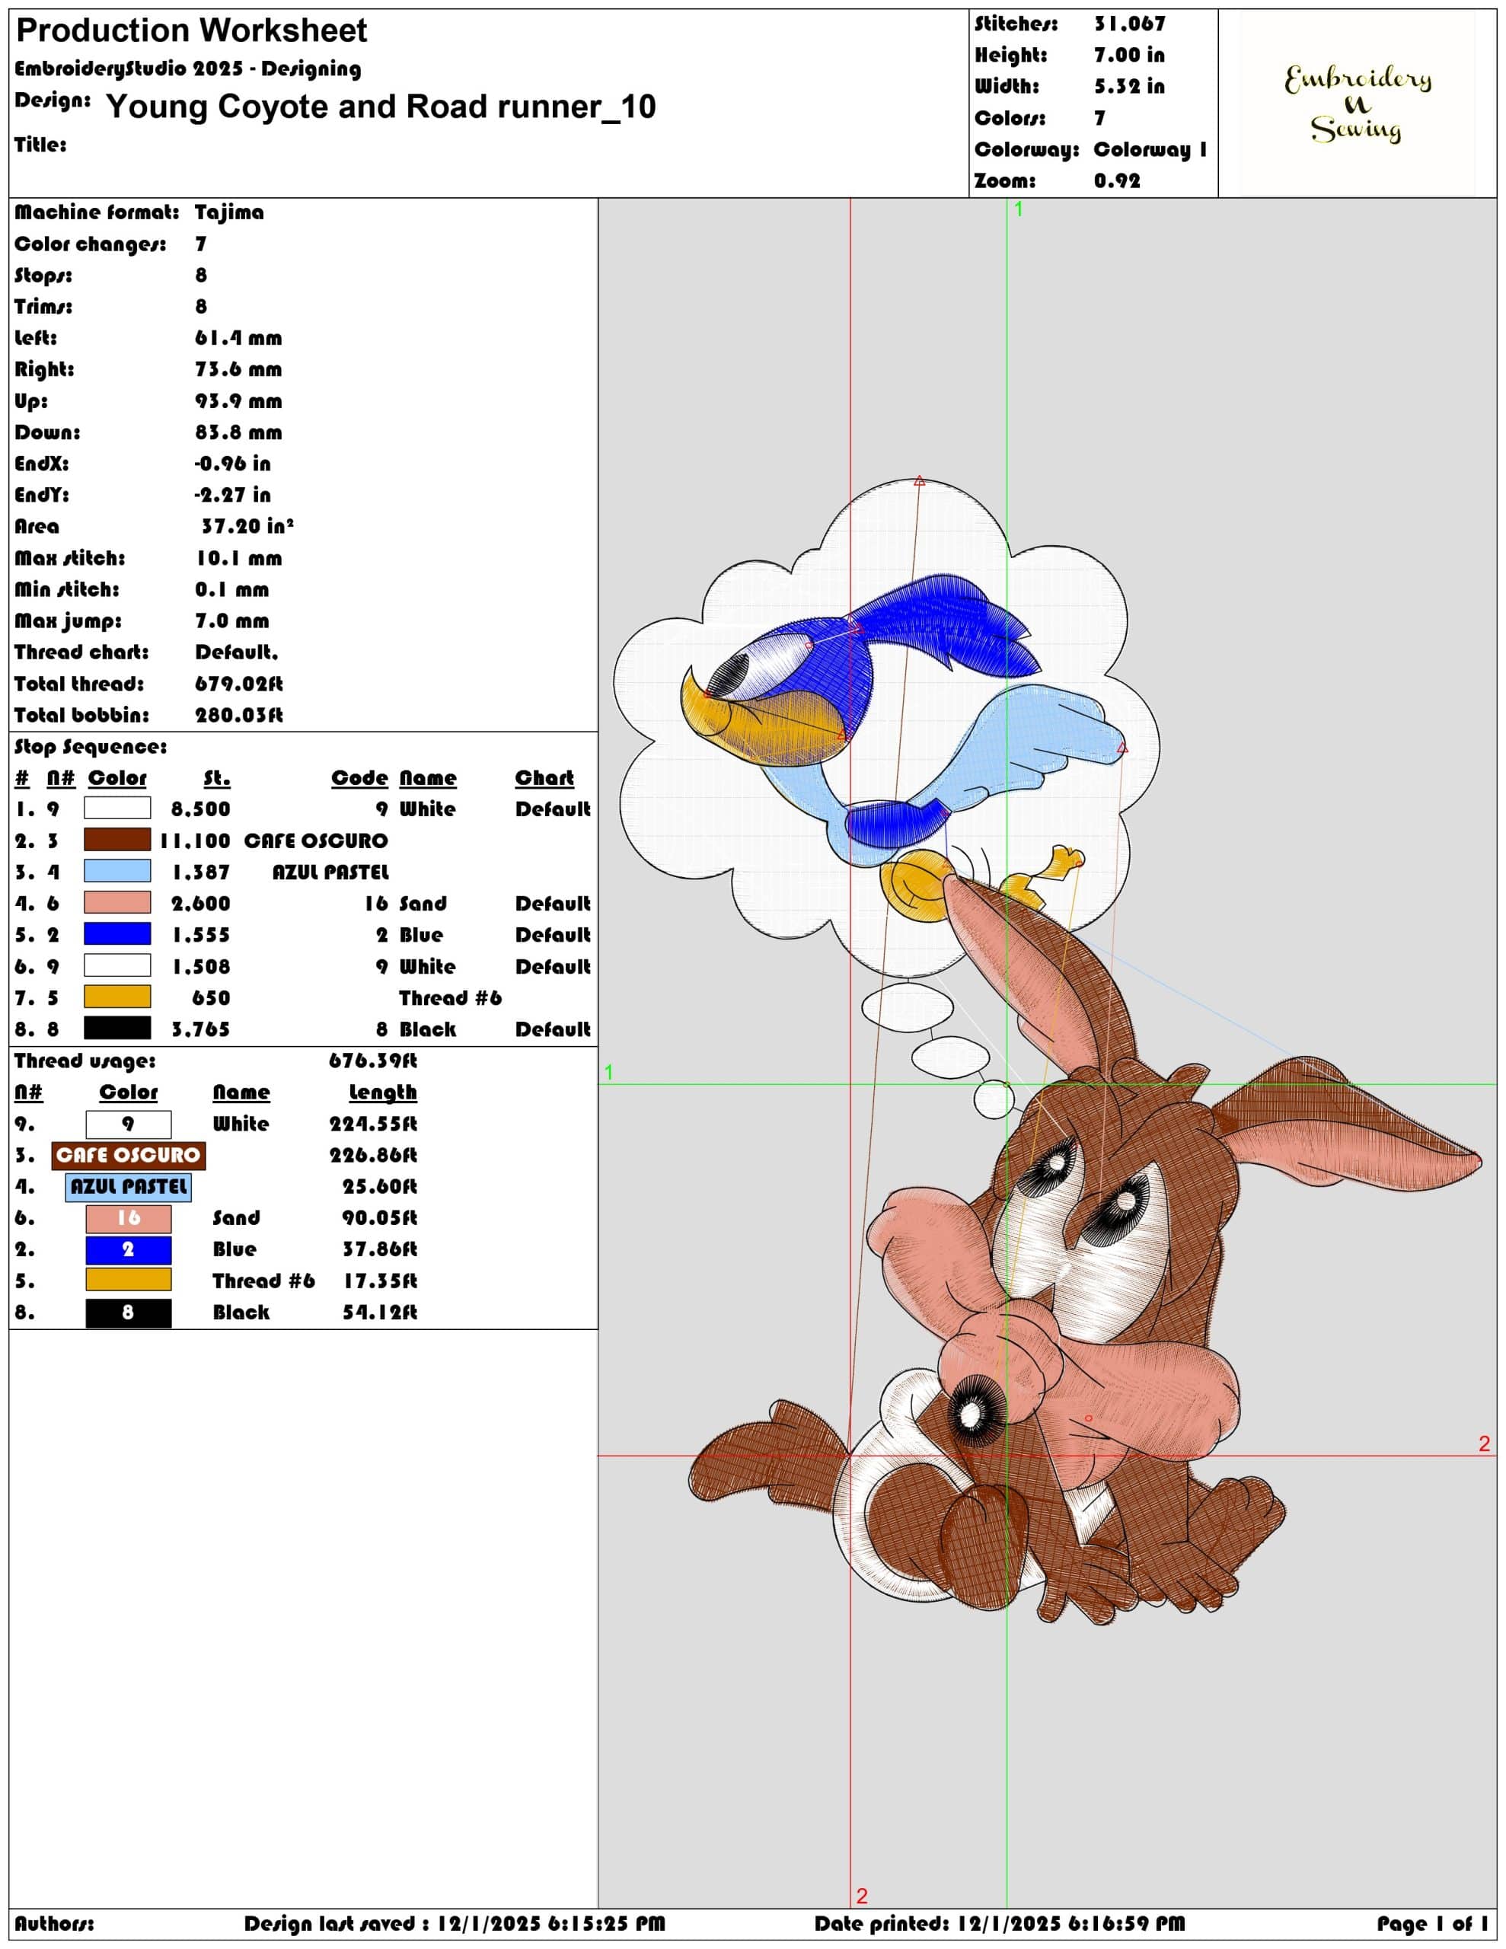Click the Stop Sequence heading

coord(91,747)
